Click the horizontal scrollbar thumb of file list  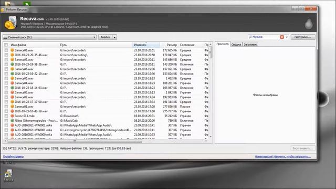75,141
